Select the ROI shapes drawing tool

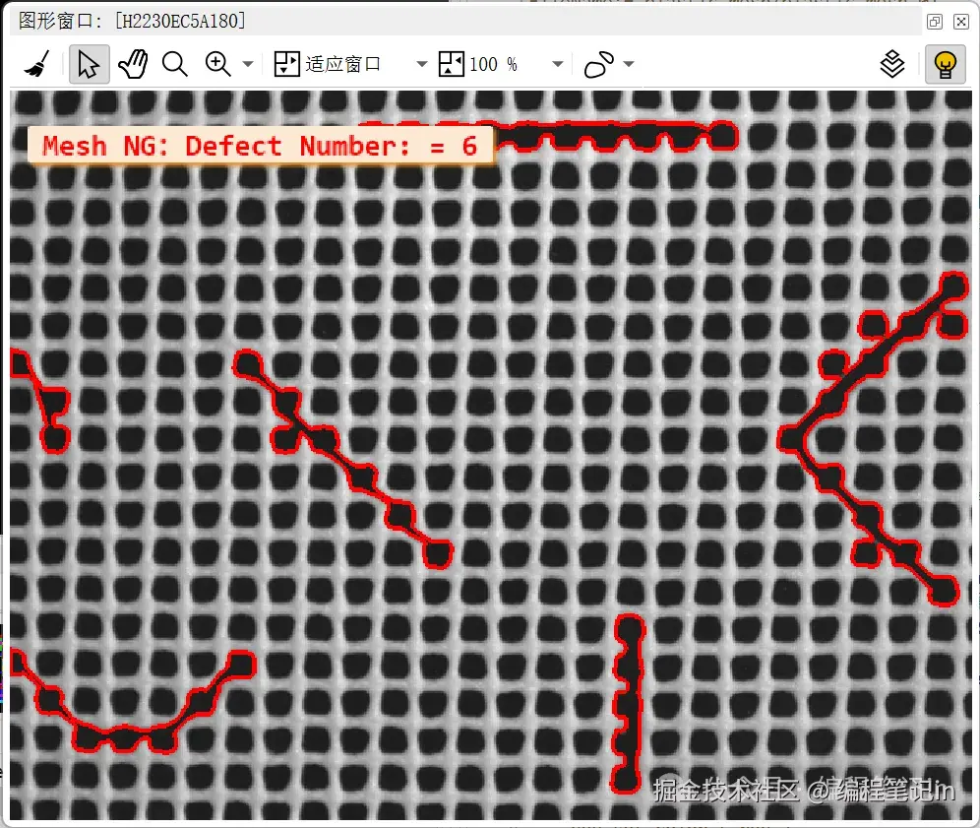click(x=599, y=64)
